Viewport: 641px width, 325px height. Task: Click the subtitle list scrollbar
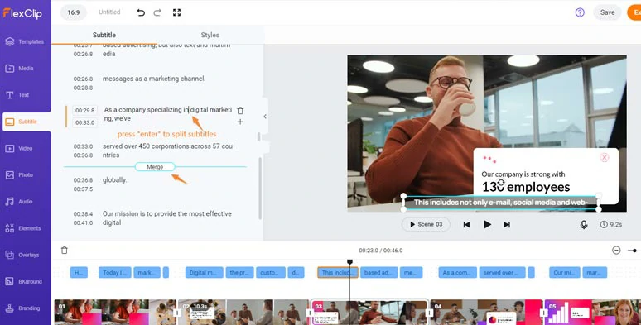259,188
